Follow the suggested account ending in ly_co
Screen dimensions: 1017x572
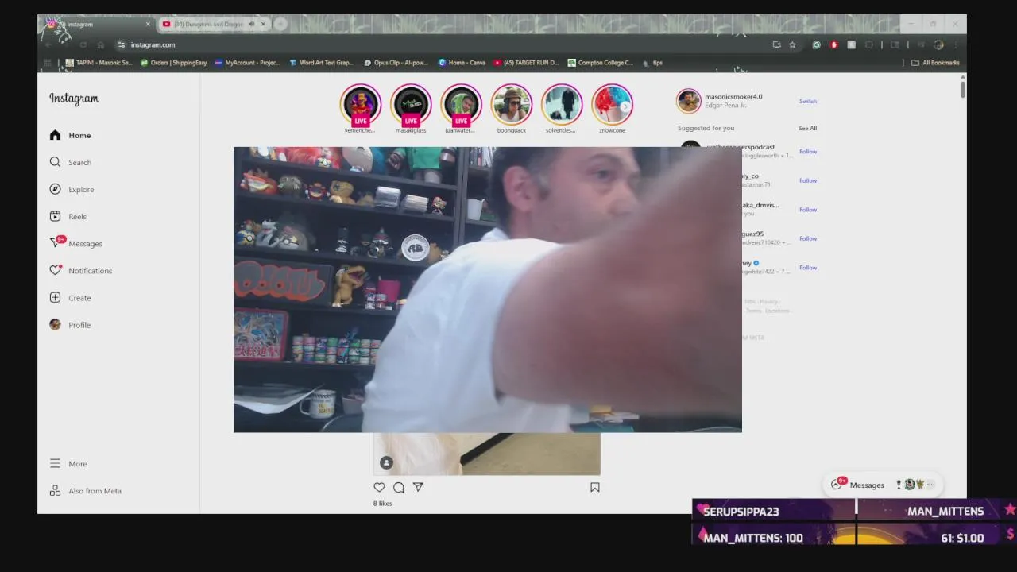pos(808,180)
